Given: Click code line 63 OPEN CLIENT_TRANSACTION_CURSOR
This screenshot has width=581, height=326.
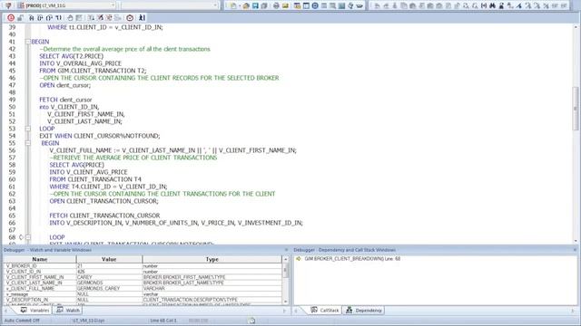Looking at the screenshot, I should coord(103,201).
